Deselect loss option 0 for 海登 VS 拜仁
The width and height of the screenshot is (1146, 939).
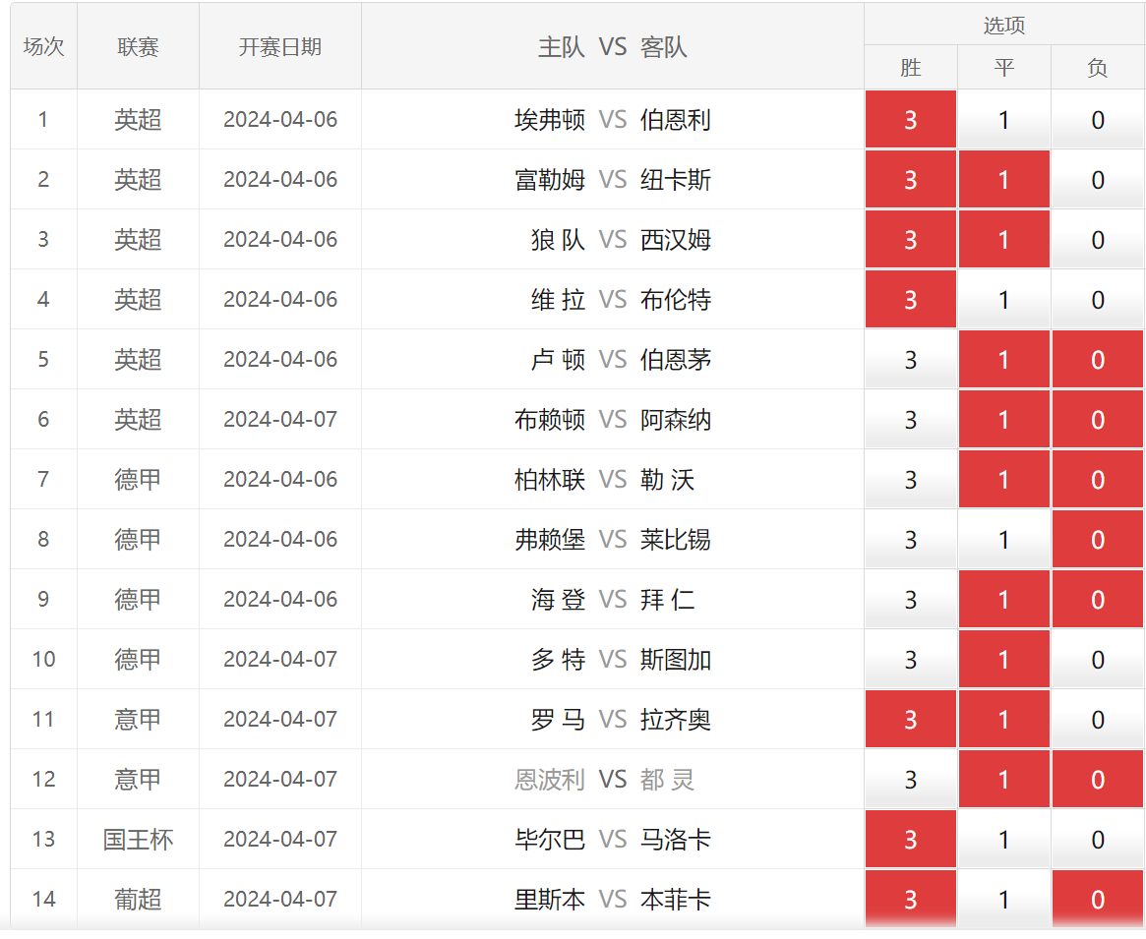tap(1097, 599)
